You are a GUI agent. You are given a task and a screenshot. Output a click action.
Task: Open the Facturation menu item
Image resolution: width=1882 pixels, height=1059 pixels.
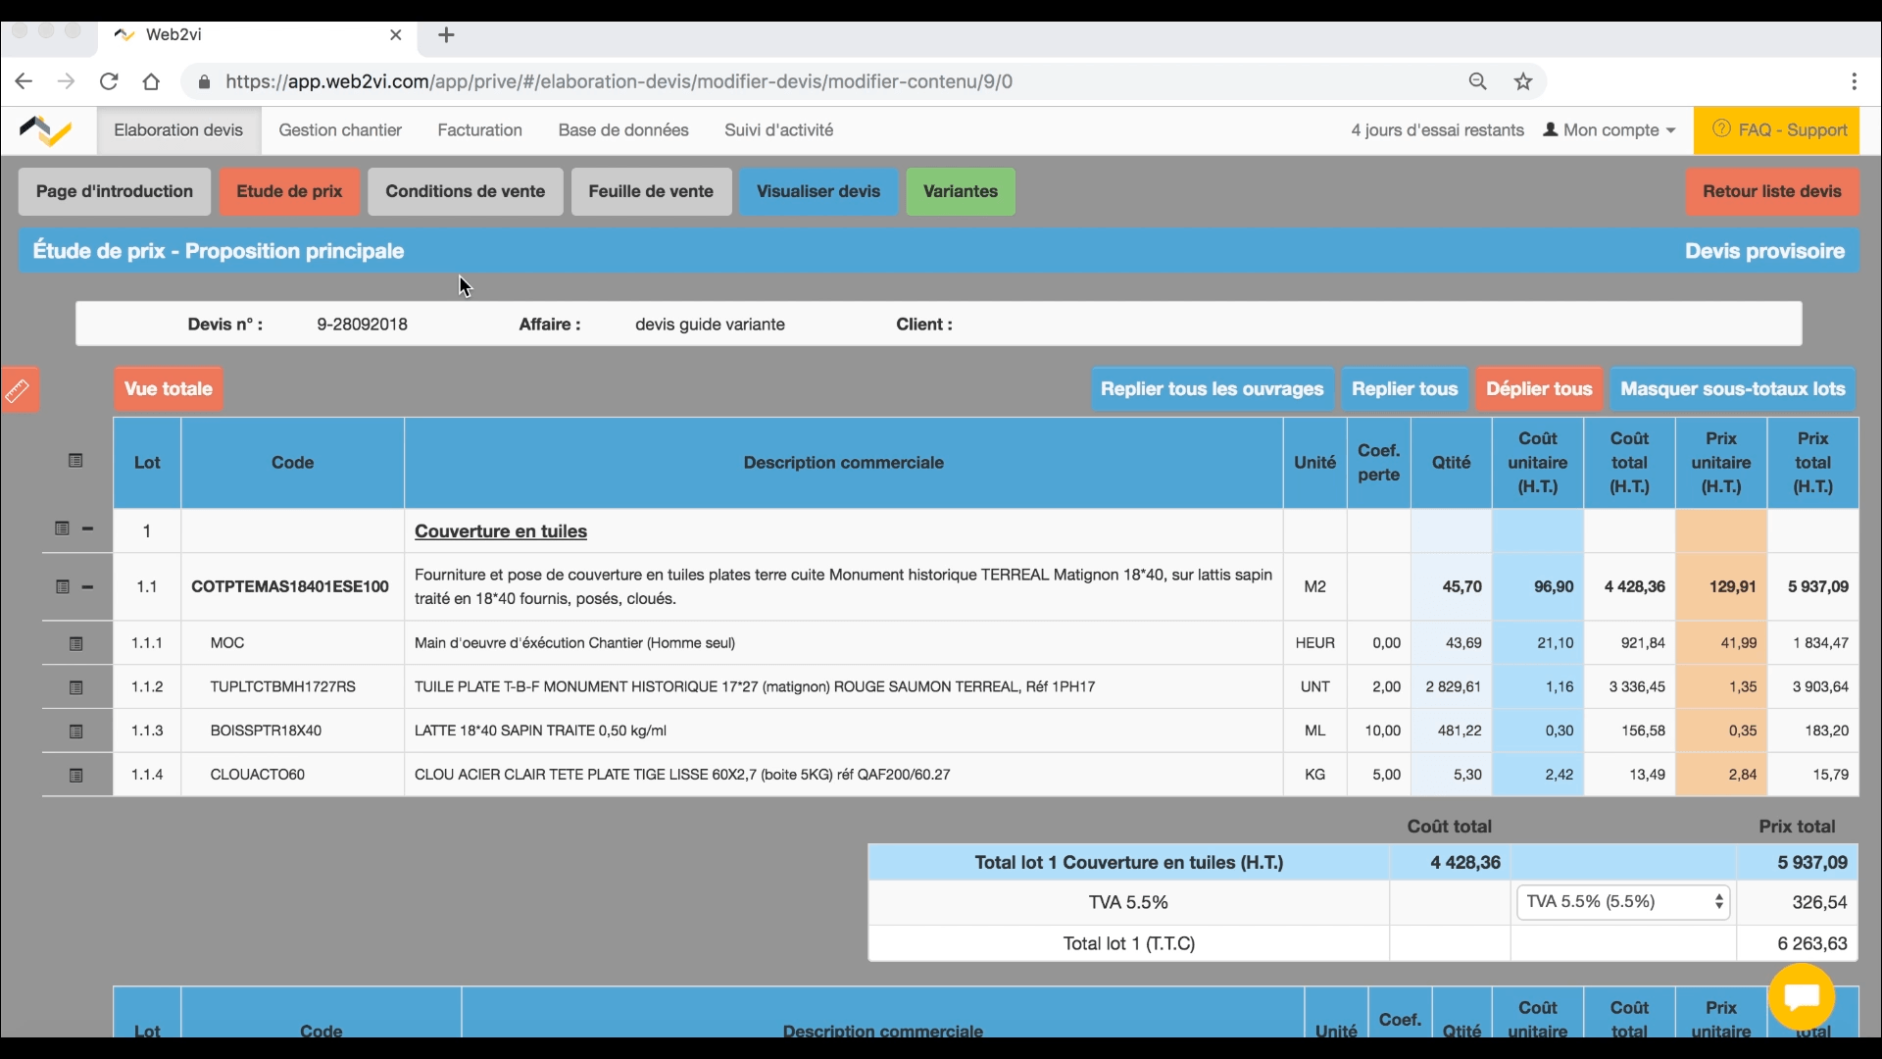[479, 130]
